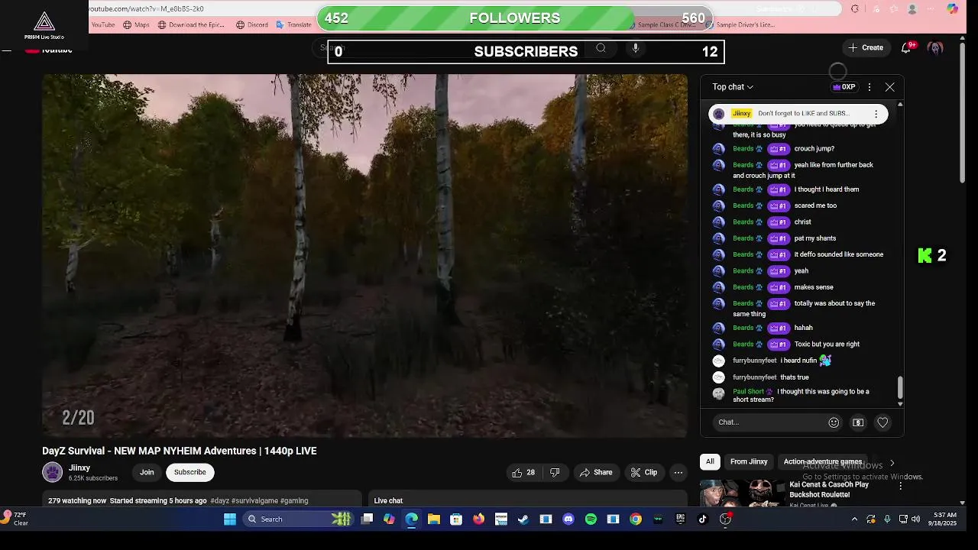The width and height of the screenshot is (978, 550).
Task: Open Copilot icon in browser toolbar
Action: [x=952, y=9]
